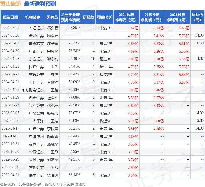The image size is (205, 187).
Task: Click the 27.40% accuracy value
Action: (x=74, y=59)
